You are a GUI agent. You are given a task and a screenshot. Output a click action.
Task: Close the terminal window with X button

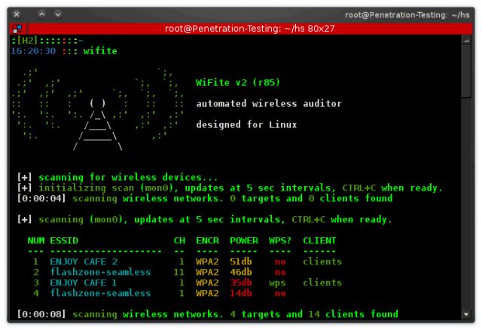(17, 14)
